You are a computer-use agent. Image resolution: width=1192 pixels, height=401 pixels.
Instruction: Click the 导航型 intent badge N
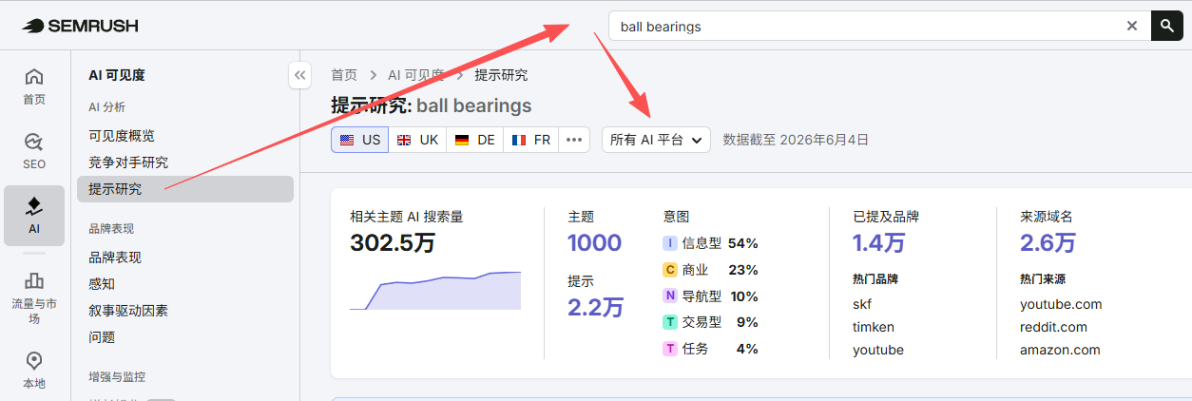[x=670, y=296]
